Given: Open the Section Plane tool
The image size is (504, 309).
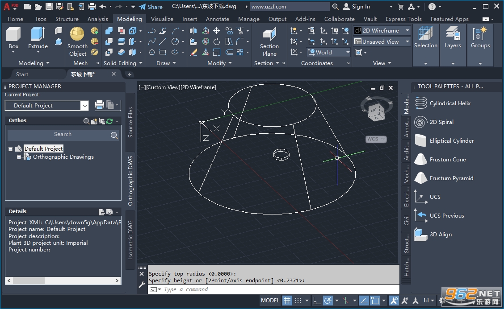Looking at the screenshot, I should (269, 42).
